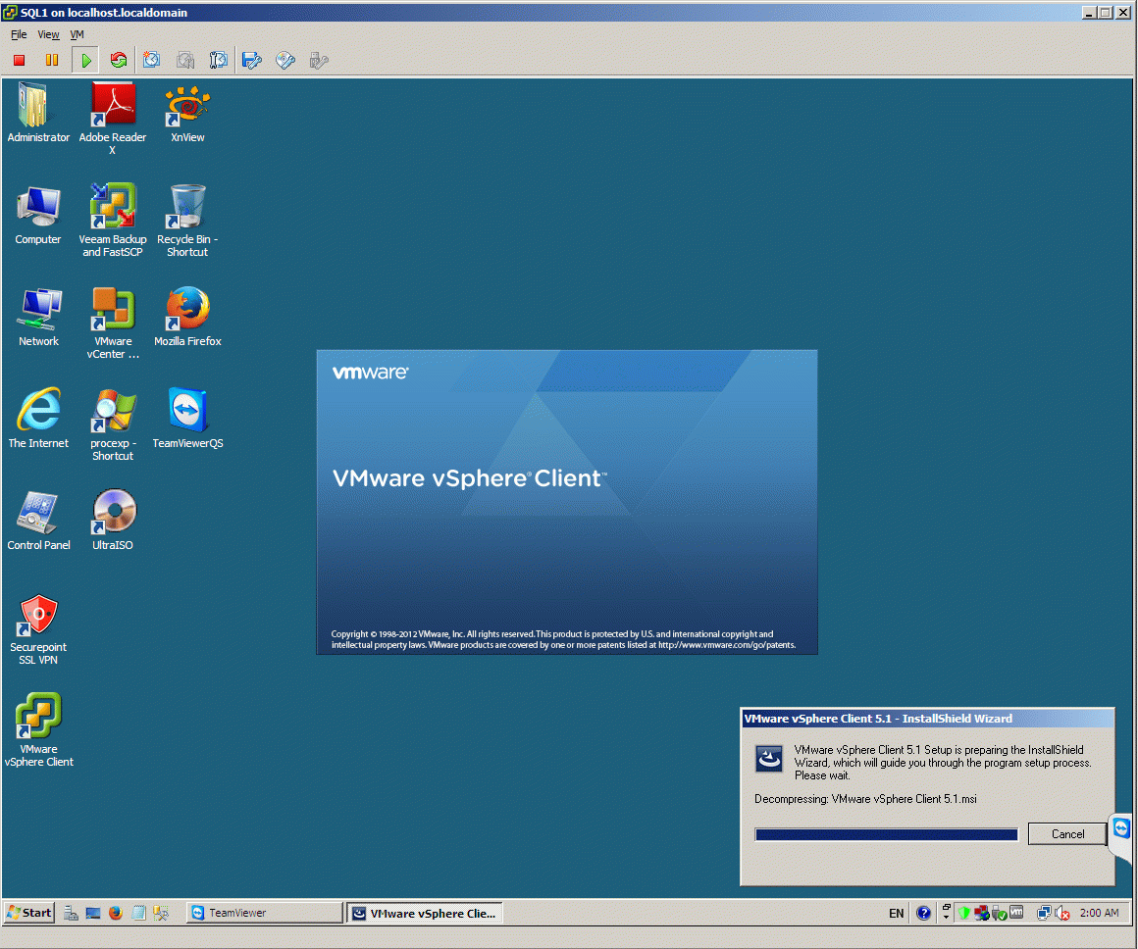1138x949 pixels.
Task: Click the last quick launch tools icon
Action: [x=161, y=913]
